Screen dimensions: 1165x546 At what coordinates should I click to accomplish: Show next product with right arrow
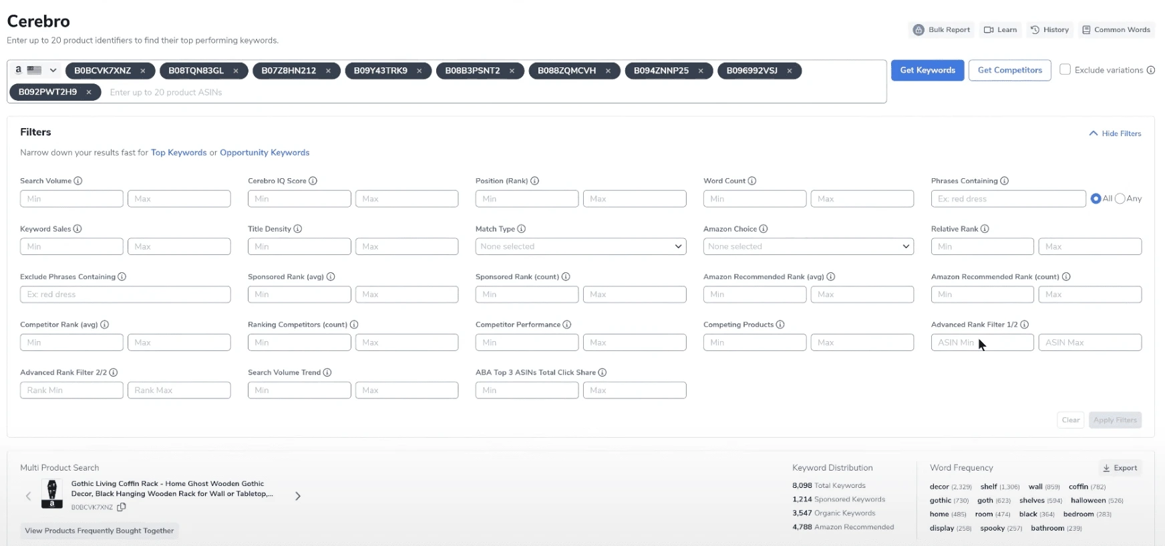click(x=298, y=496)
